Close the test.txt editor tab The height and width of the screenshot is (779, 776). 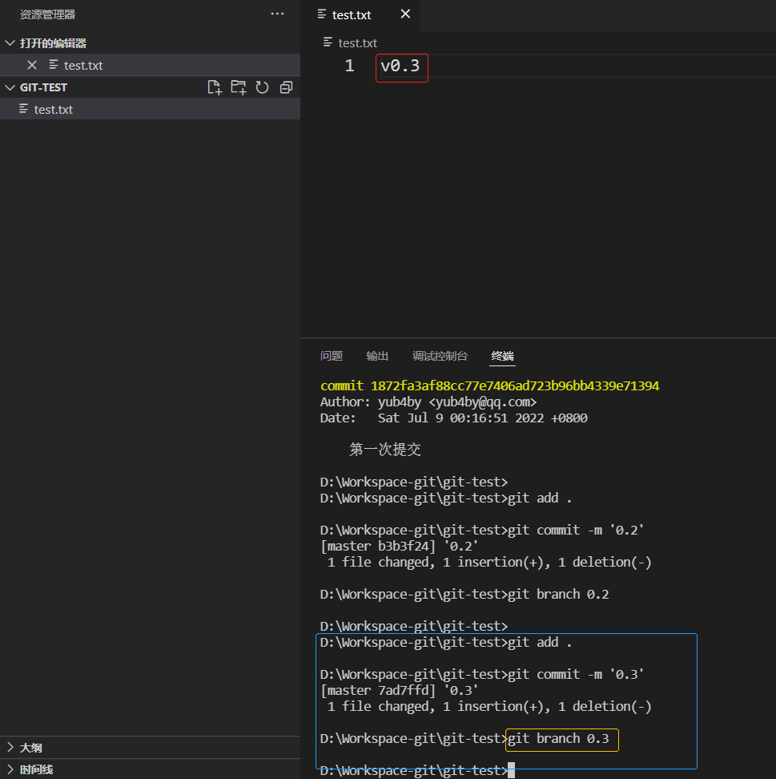405,14
